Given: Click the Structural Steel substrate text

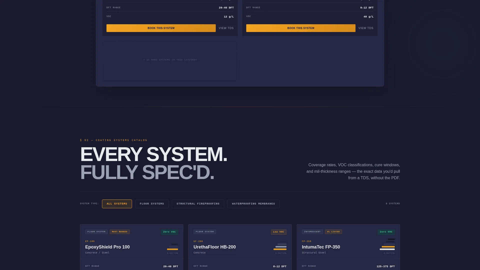Looking at the screenshot, I should 314,253.
